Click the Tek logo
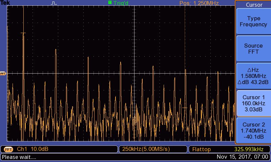 [x=5, y=3]
